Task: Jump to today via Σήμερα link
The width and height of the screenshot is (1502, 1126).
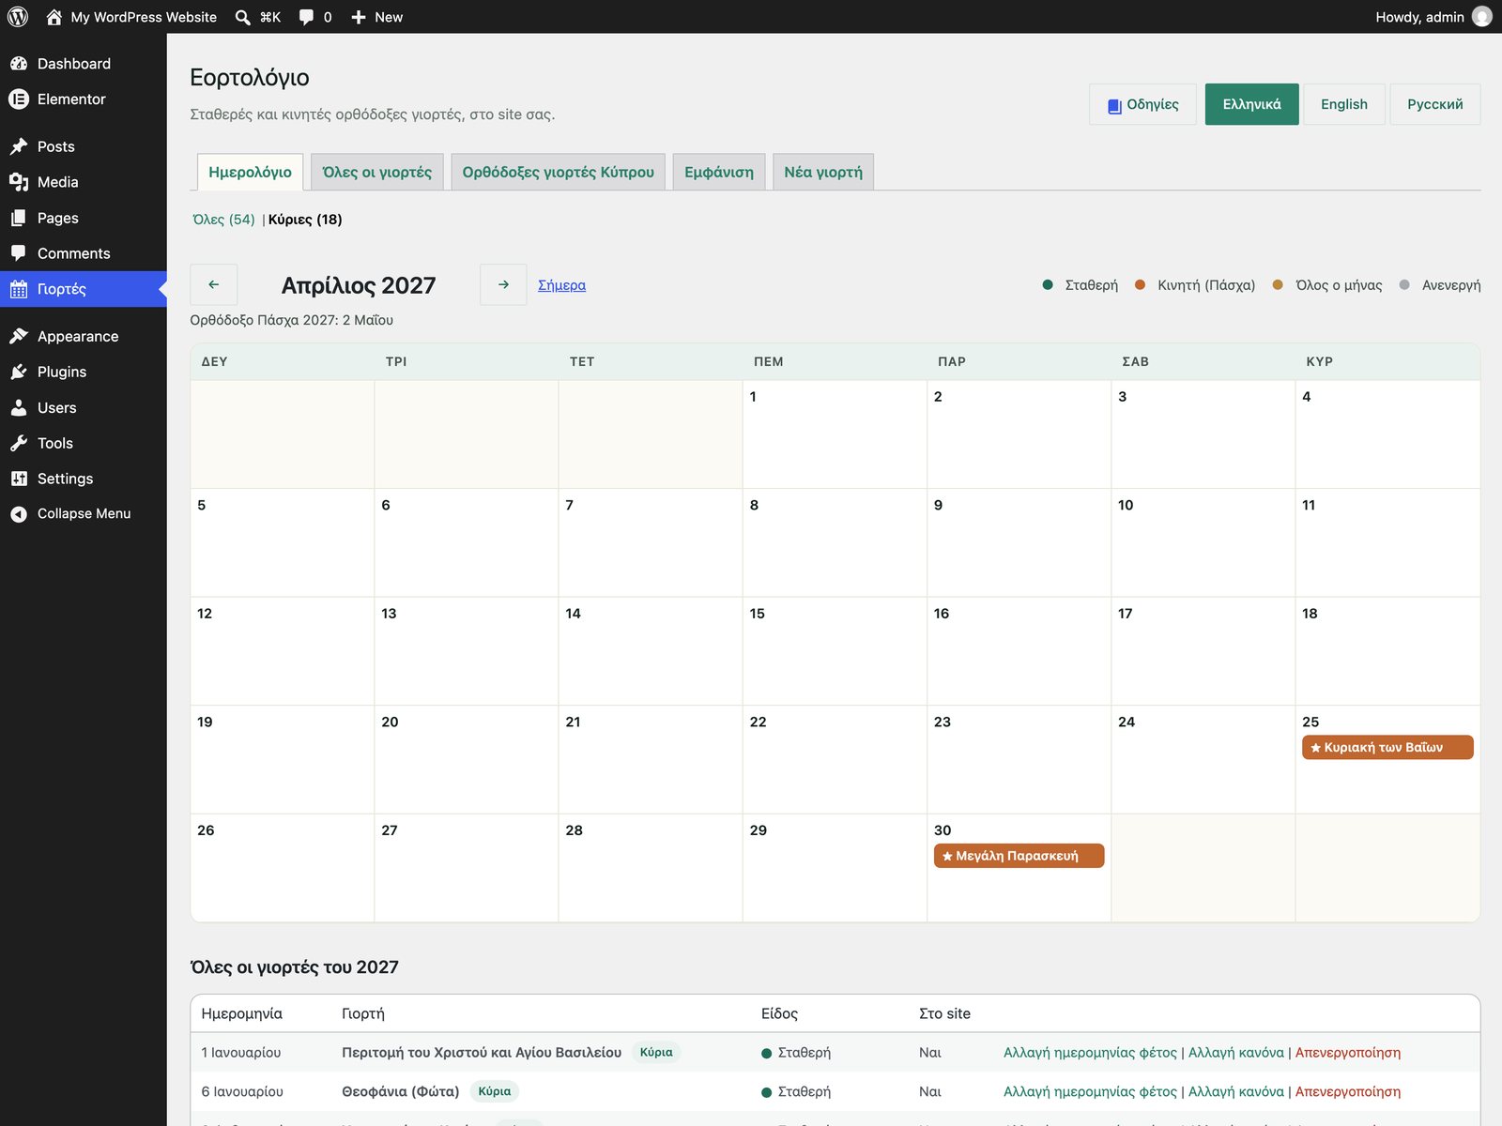Action: 561,285
